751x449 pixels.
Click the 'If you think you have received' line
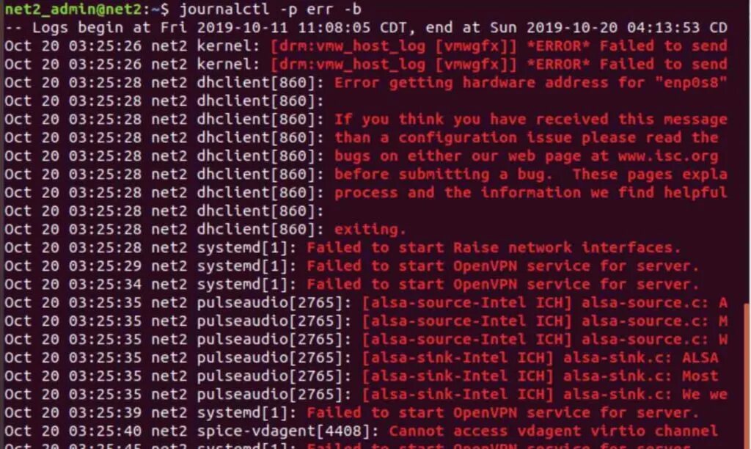(366, 120)
